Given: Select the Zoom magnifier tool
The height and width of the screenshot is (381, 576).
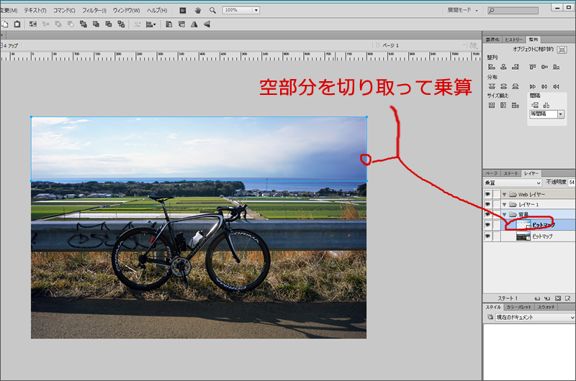Looking at the screenshot, I should coord(212,10).
